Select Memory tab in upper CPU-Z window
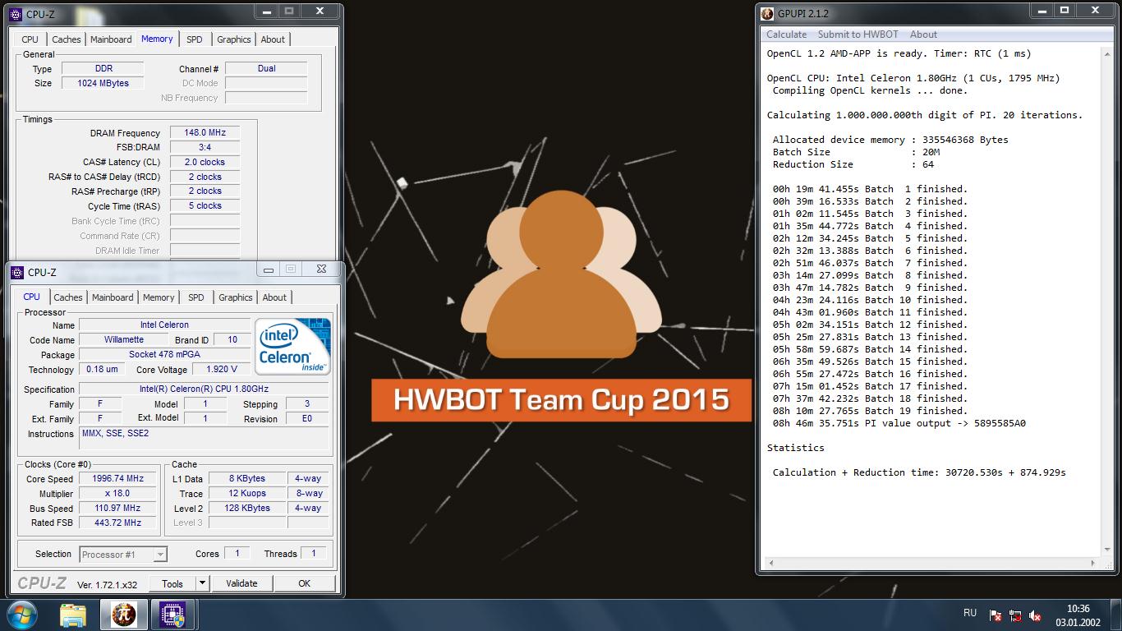Screen dimensions: 1122x631 click(157, 39)
